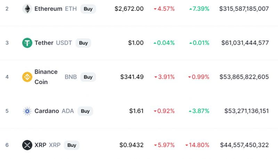Click the Buy button for XRP

tap(72, 145)
